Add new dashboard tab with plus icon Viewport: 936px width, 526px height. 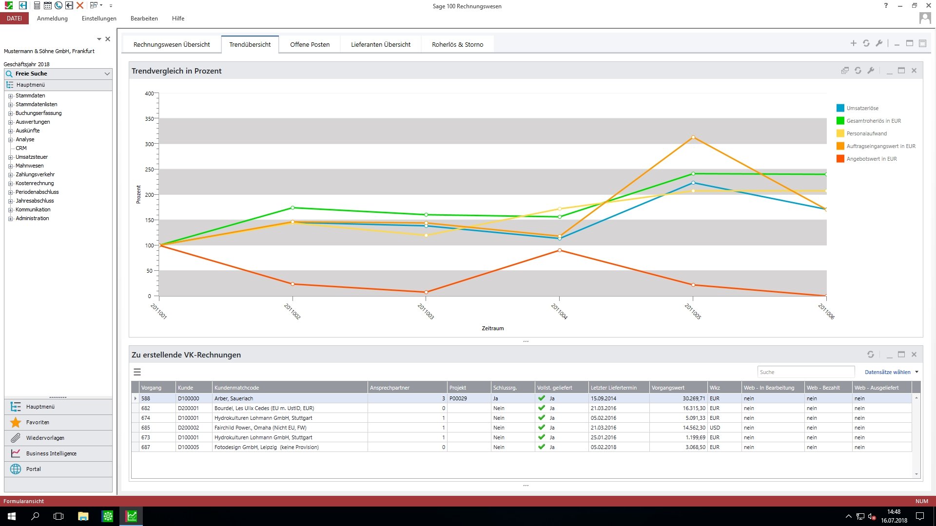tap(853, 43)
